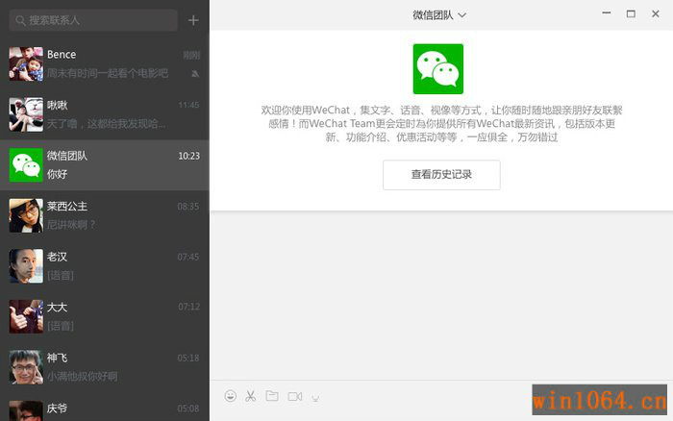Screen dimensions: 673x421
Task: Click the muted bell icon on Bence row
Action: point(195,74)
